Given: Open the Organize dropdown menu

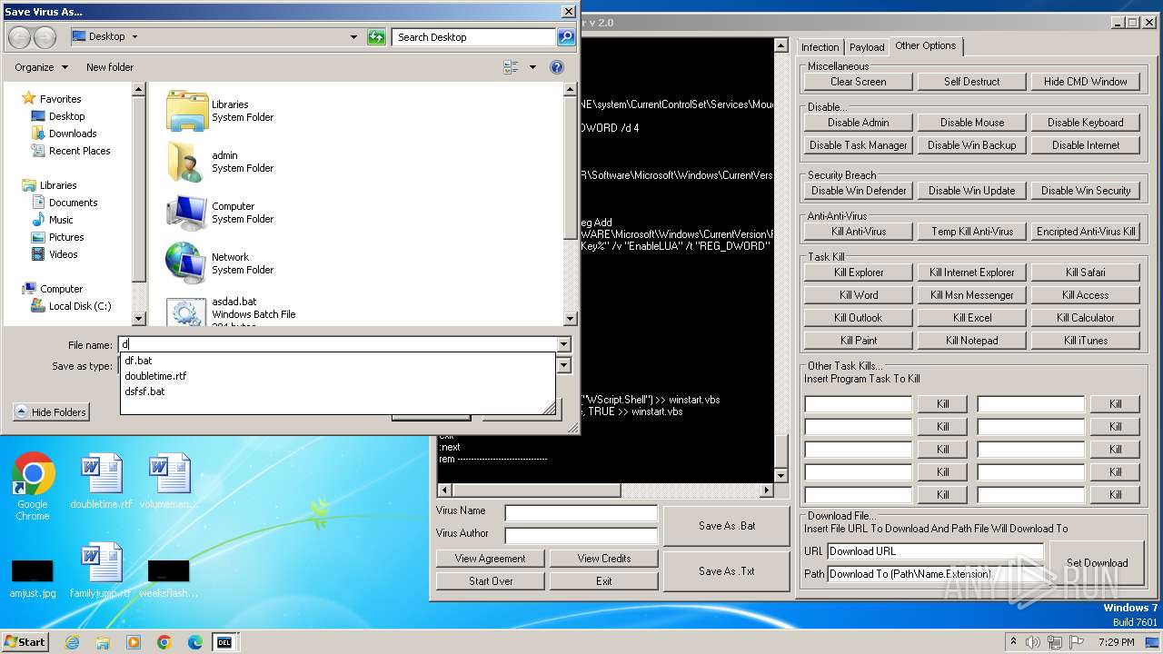Looking at the screenshot, I should (x=41, y=67).
